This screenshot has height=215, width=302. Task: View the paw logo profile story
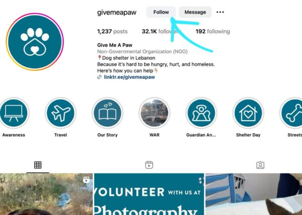(35, 42)
